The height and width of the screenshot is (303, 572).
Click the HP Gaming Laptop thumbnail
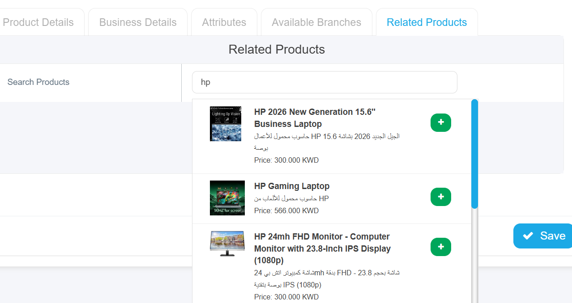(227, 198)
